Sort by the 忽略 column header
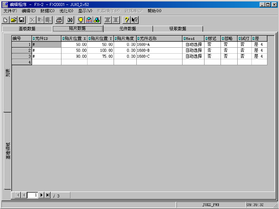The image size is (279, 209). (229, 38)
